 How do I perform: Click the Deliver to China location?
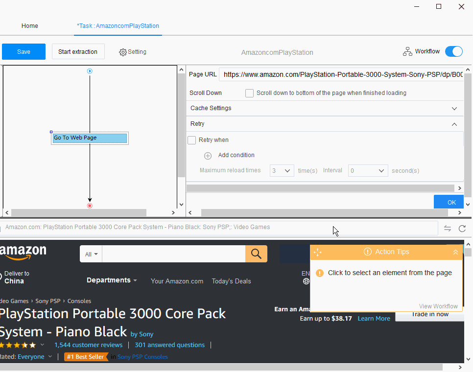16,278
